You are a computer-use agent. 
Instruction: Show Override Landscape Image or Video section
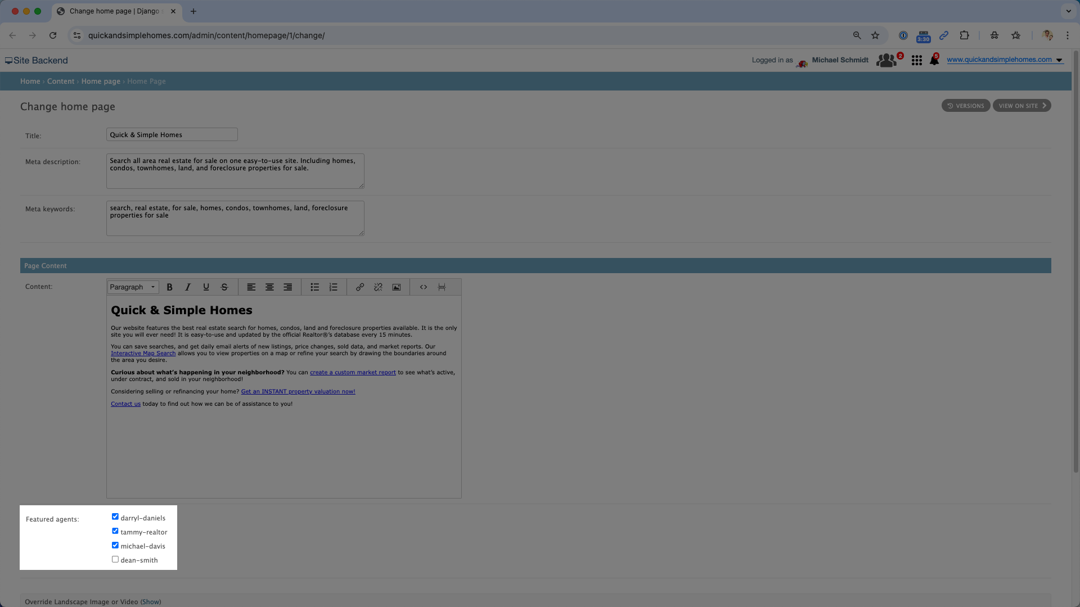coord(151,602)
